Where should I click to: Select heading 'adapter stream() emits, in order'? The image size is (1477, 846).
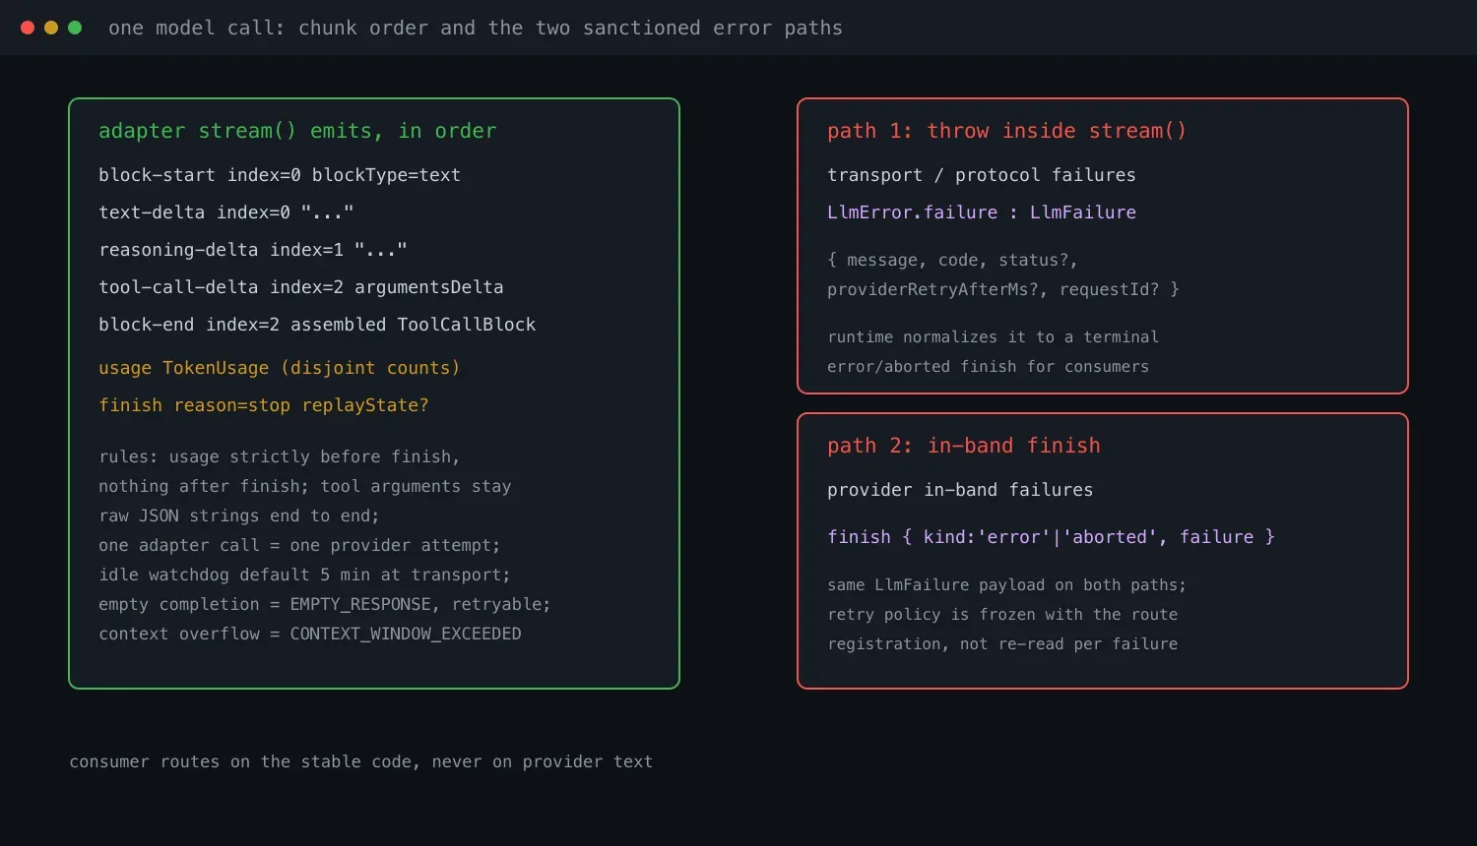[297, 131]
